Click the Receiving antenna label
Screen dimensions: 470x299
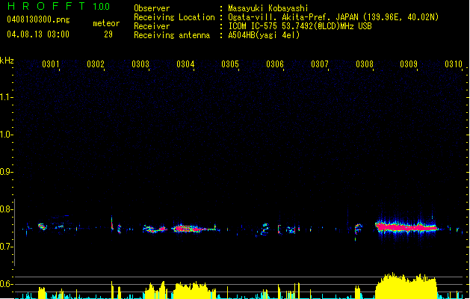pyautogui.click(x=172, y=35)
